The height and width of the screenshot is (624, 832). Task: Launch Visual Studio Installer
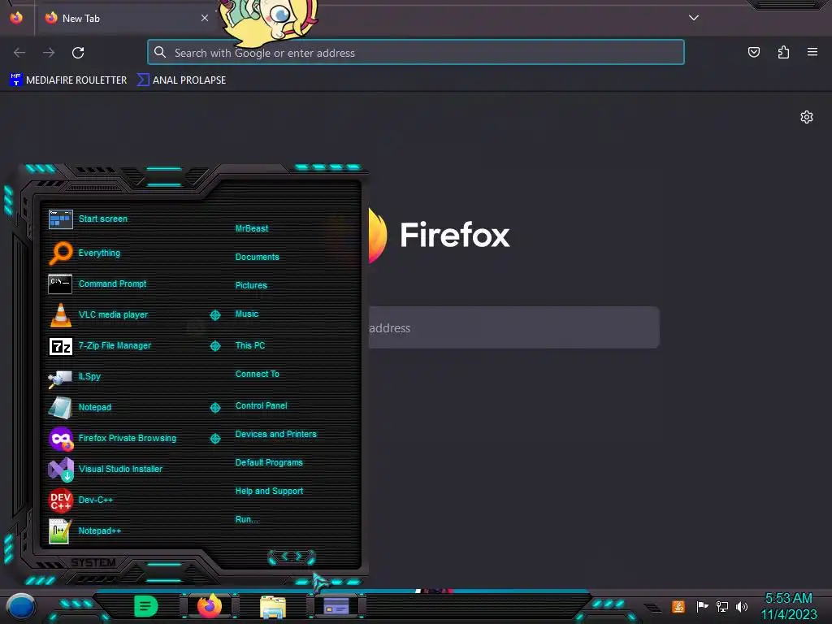click(x=105, y=469)
